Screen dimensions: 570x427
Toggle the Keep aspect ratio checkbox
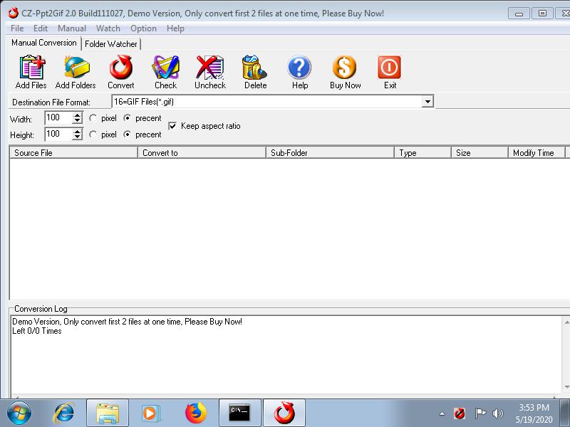(x=172, y=126)
